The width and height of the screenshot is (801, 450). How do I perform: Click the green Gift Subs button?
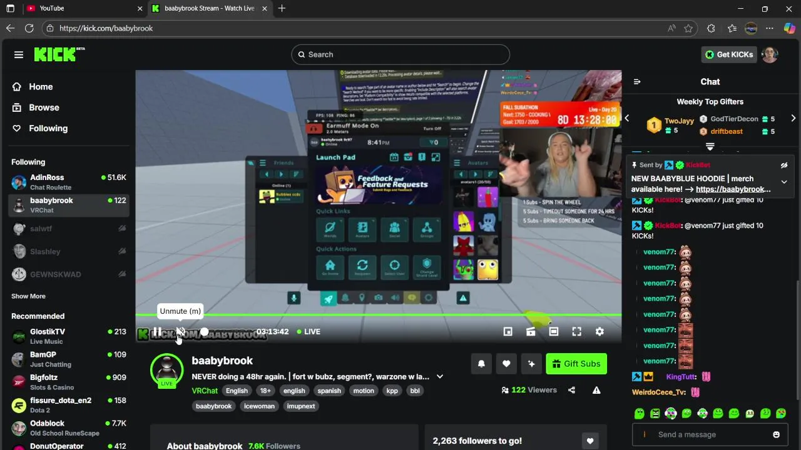pyautogui.click(x=576, y=364)
